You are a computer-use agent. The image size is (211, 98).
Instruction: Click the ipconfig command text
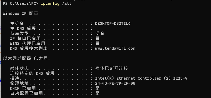point(50,3)
